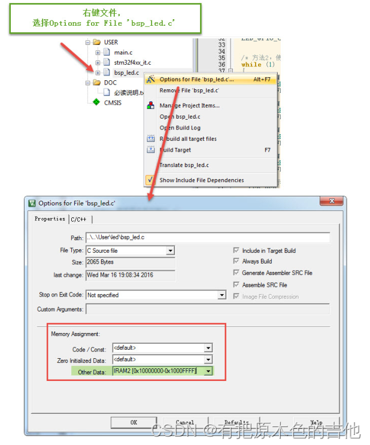Choose Build Target menu entry

pyautogui.click(x=210, y=150)
